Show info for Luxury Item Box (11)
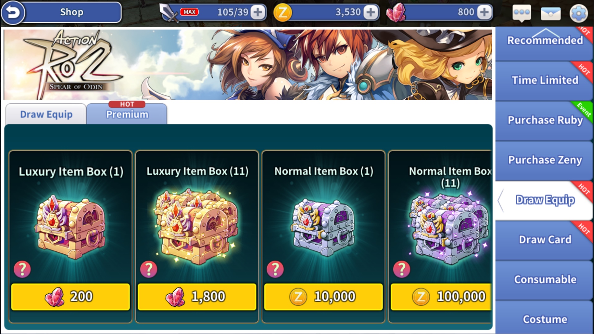Screen dimensions: 594x334 [x=149, y=269]
